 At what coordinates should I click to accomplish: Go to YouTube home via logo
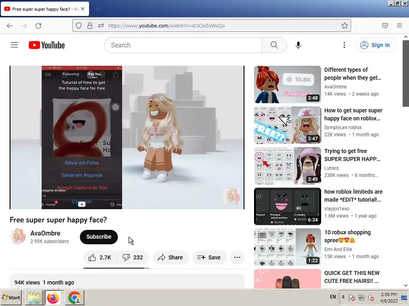coord(47,45)
